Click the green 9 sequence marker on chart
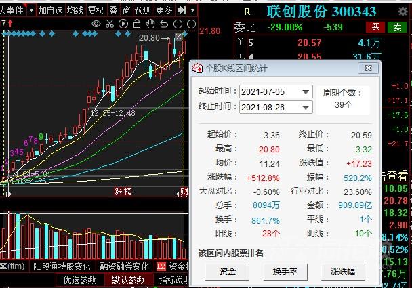 tap(41, 136)
